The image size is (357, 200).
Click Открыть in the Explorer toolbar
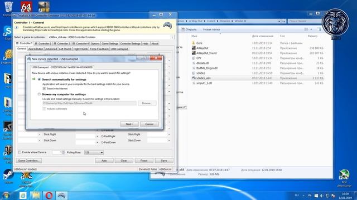coord(189,29)
